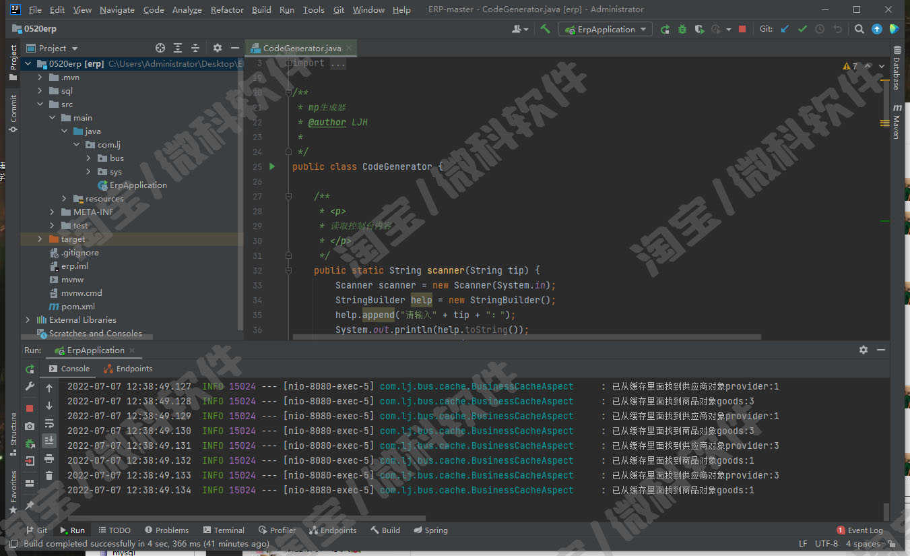Expand the sql folder
The width and height of the screenshot is (910, 556).
(40, 91)
